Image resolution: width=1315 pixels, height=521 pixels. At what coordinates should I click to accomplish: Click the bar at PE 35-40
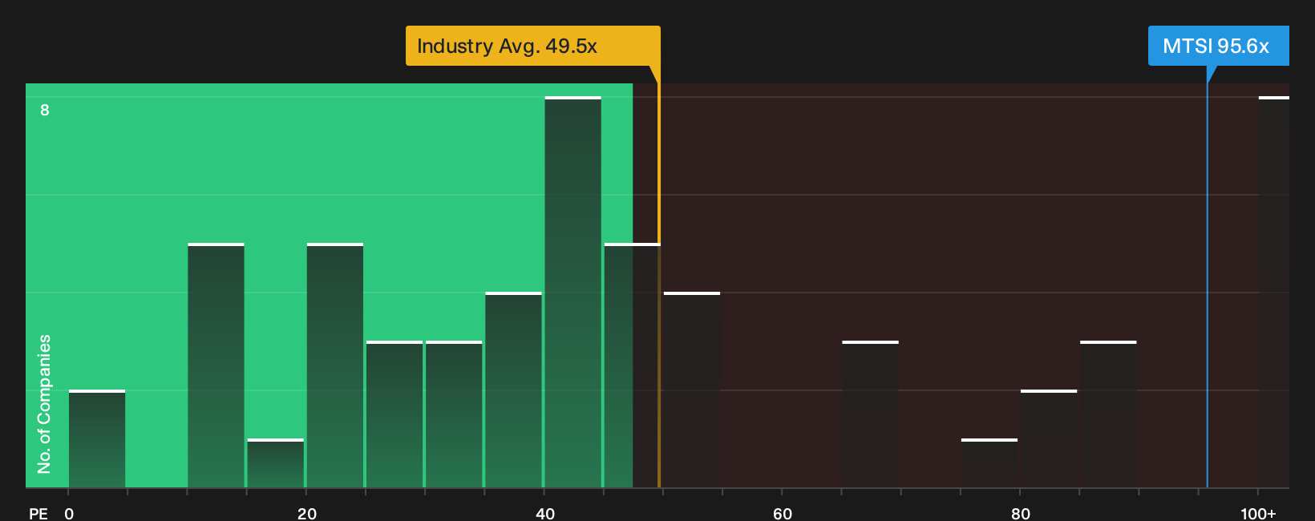(x=514, y=390)
